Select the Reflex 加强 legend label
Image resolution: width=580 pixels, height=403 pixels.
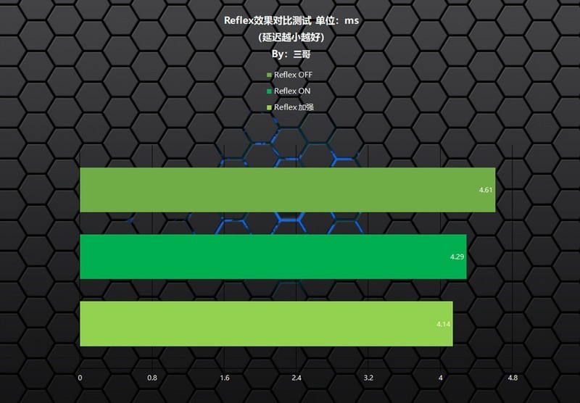294,107
